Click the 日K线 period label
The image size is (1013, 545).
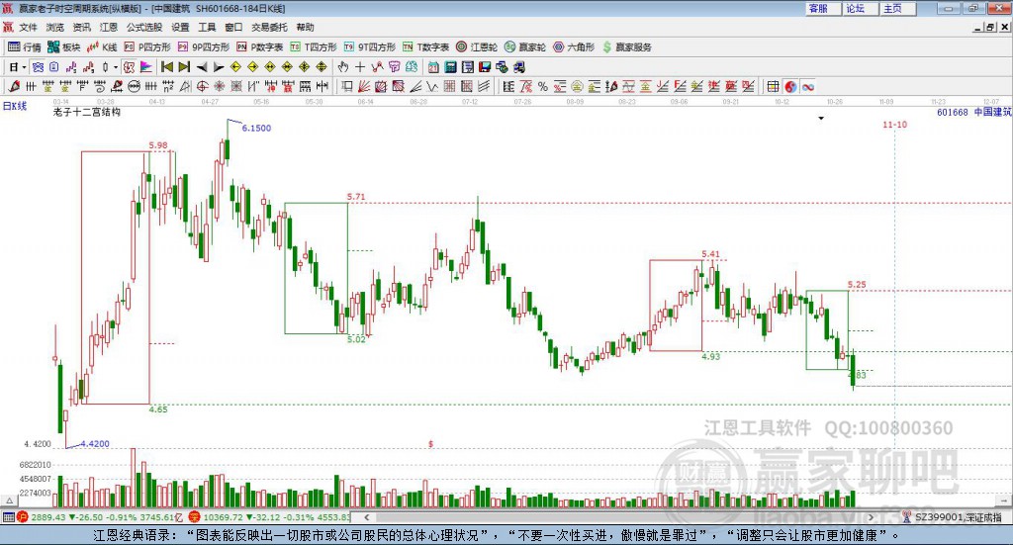pos(15,106)
